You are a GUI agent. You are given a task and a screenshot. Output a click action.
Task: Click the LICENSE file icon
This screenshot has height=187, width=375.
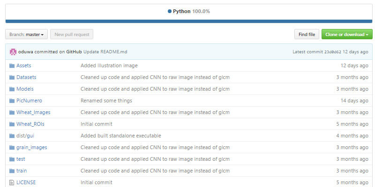tap(12, 182)
